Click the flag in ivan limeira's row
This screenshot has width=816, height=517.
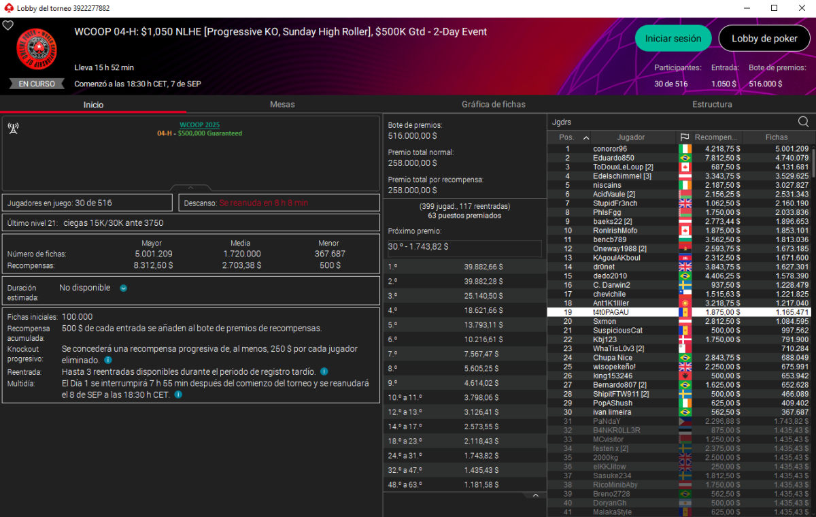(685, 412)
